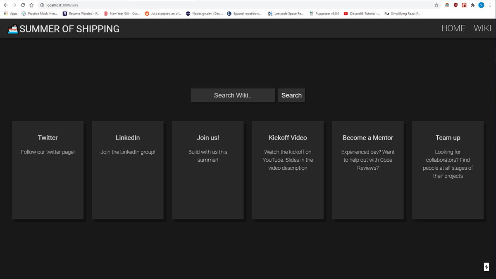The width and height of the screenshot is (496, 279).
Task: Go back using the browser back arrow
Action: click(5, 5)
